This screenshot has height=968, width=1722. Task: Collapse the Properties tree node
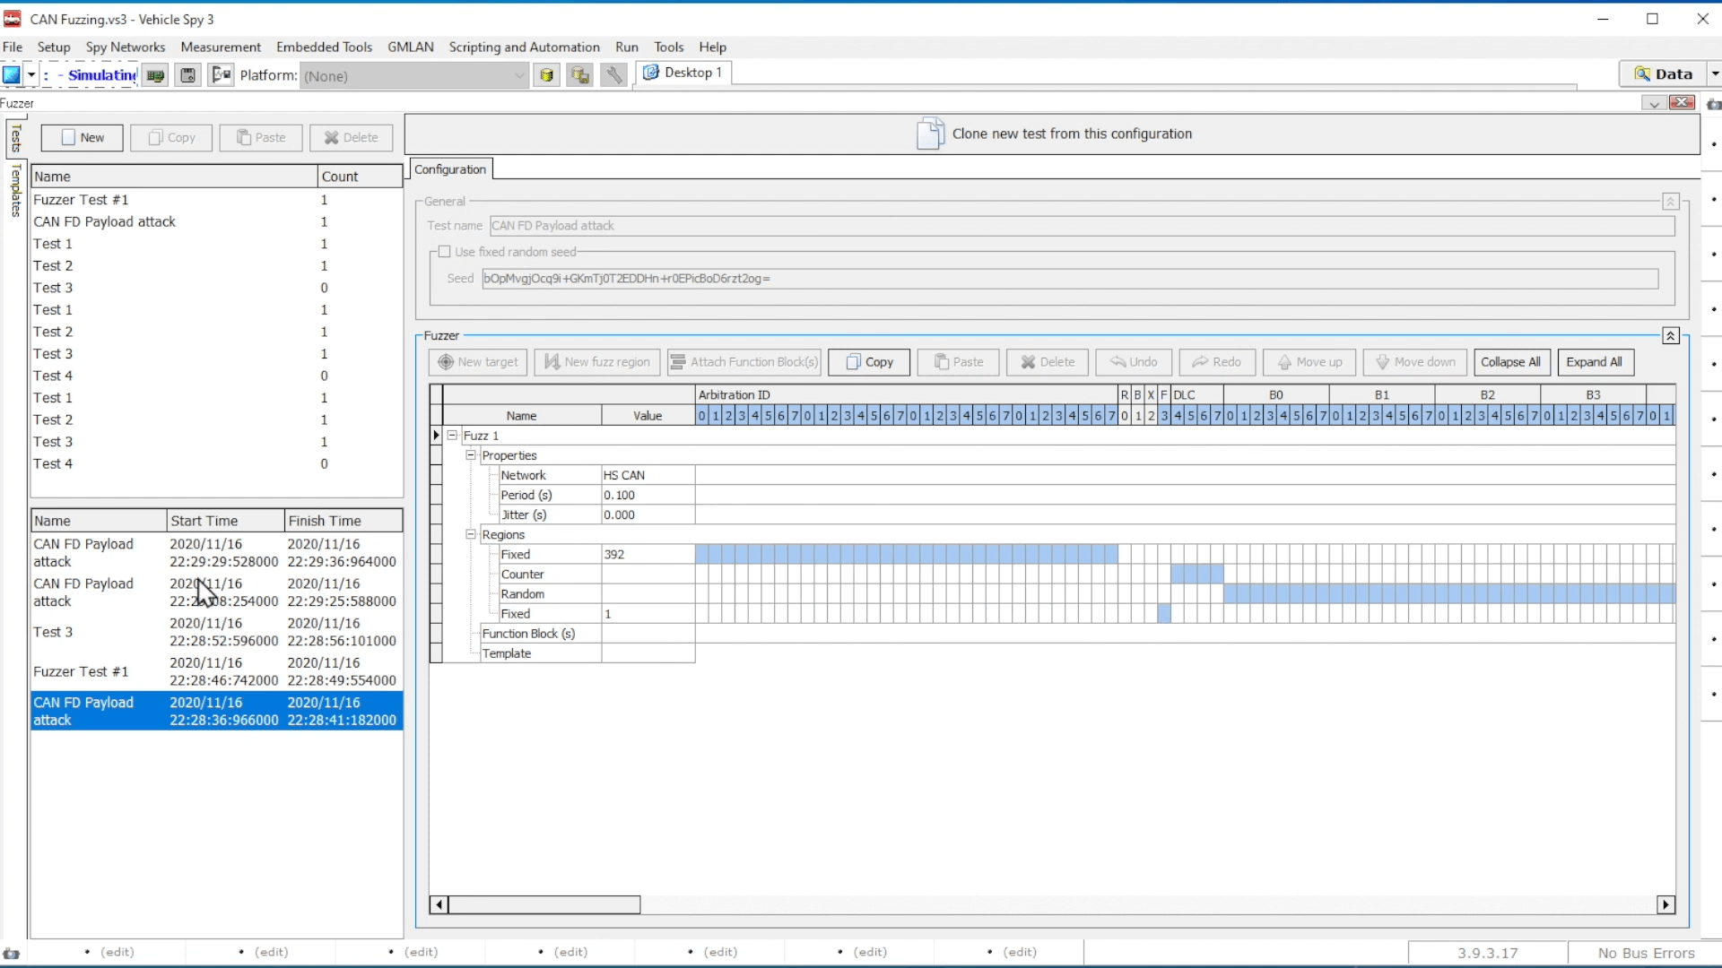tap(471, 455)
